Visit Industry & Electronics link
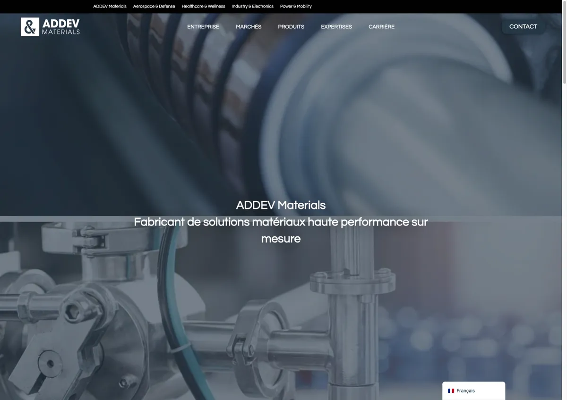 click(x=252, y=6)
